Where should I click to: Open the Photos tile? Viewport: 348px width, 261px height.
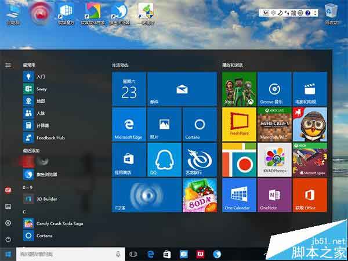click(165, 124)
